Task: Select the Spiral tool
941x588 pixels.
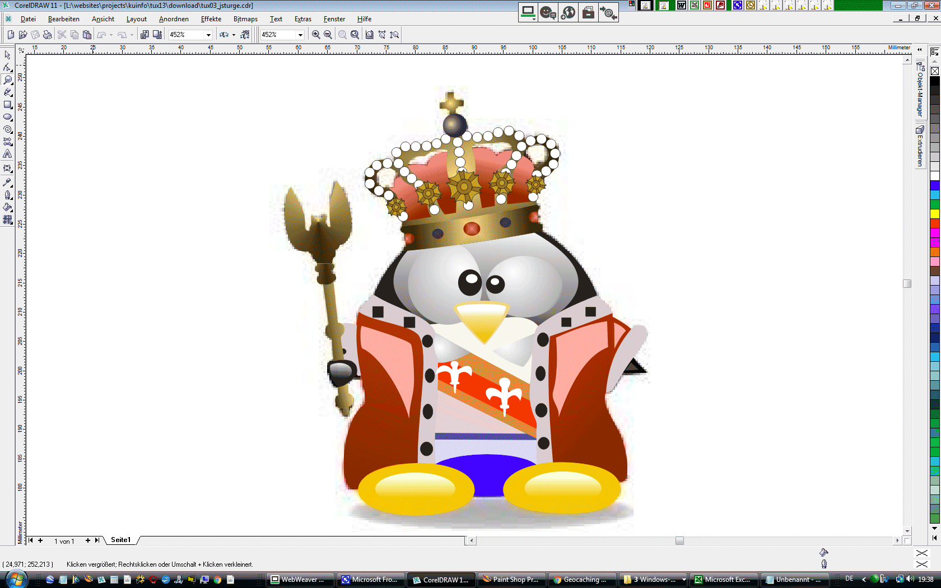Action: tap(7, 129)
